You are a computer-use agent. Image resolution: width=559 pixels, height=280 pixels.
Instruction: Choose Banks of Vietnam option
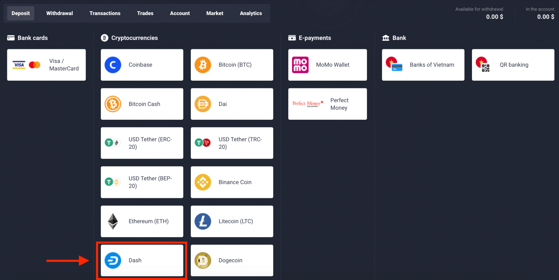[423, 65]
